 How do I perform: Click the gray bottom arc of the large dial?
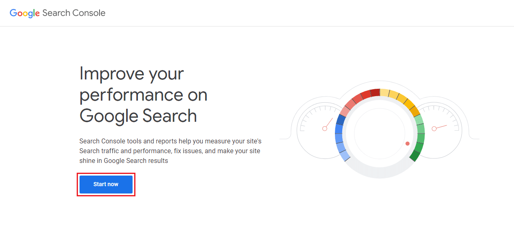point(379,172)
